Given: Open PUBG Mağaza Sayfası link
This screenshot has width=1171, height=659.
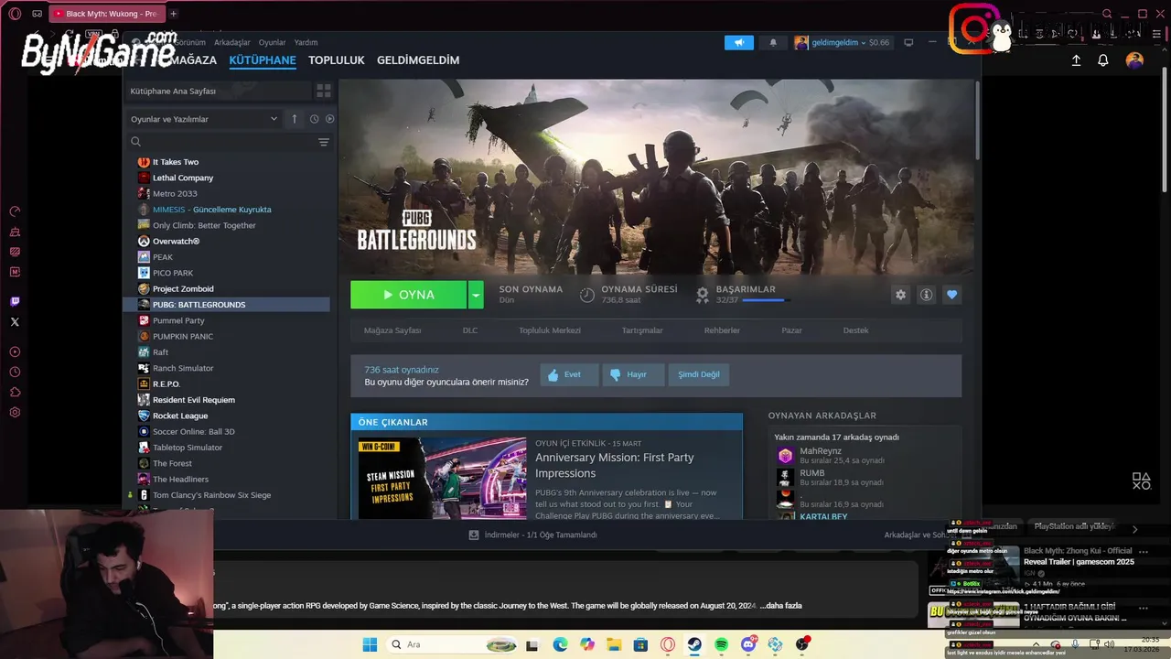Looking at the screenshot, I should coord(392,330).
